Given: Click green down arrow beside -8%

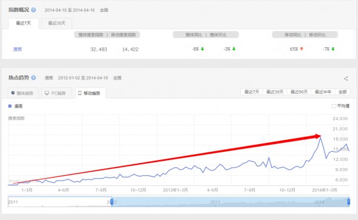Looking at the screenshot, I should (x=202, y=49).
